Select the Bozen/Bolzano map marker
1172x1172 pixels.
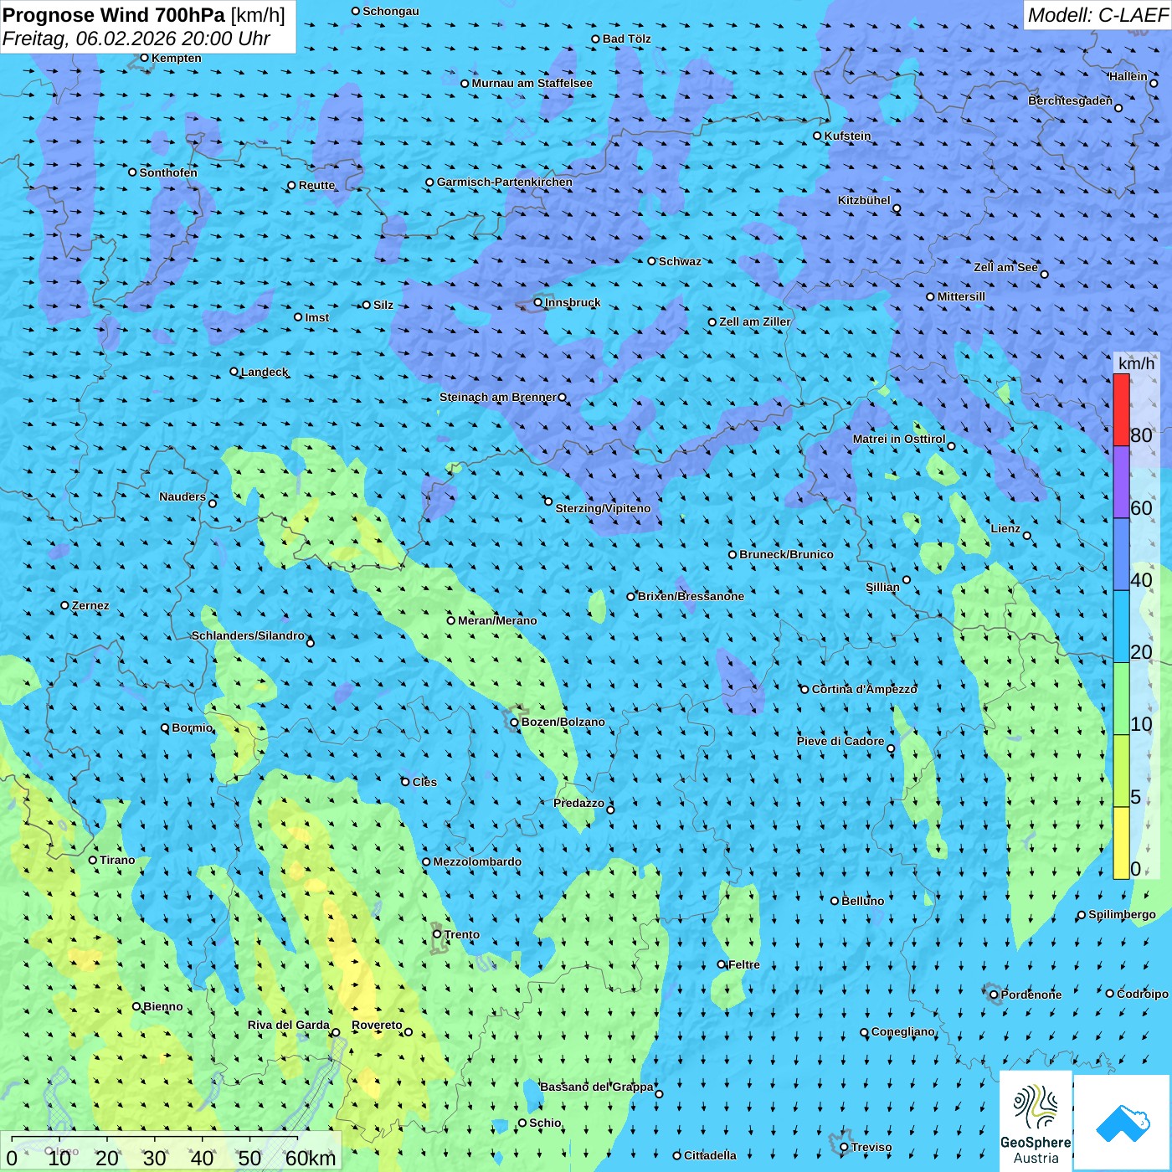click(x=514, y=722)
